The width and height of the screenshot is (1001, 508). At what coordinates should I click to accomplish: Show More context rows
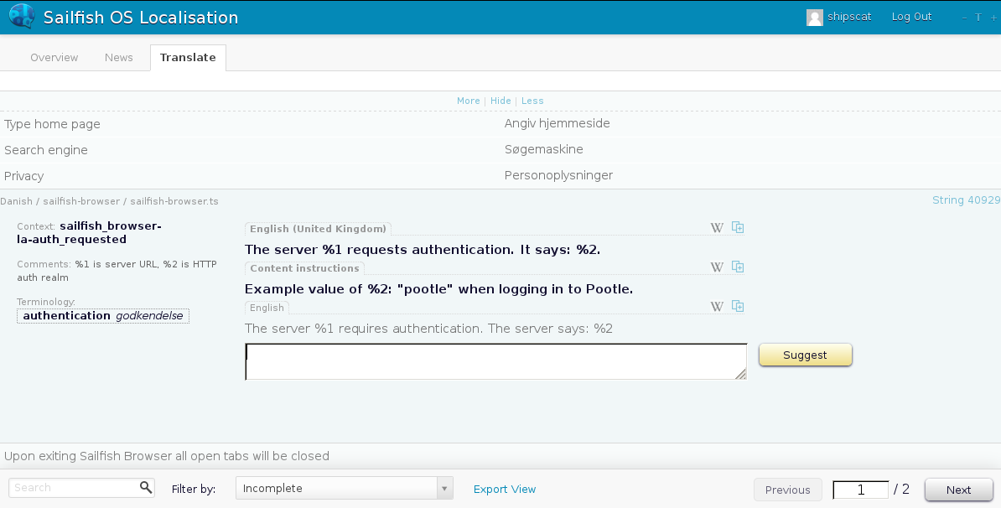click(468, 101)
